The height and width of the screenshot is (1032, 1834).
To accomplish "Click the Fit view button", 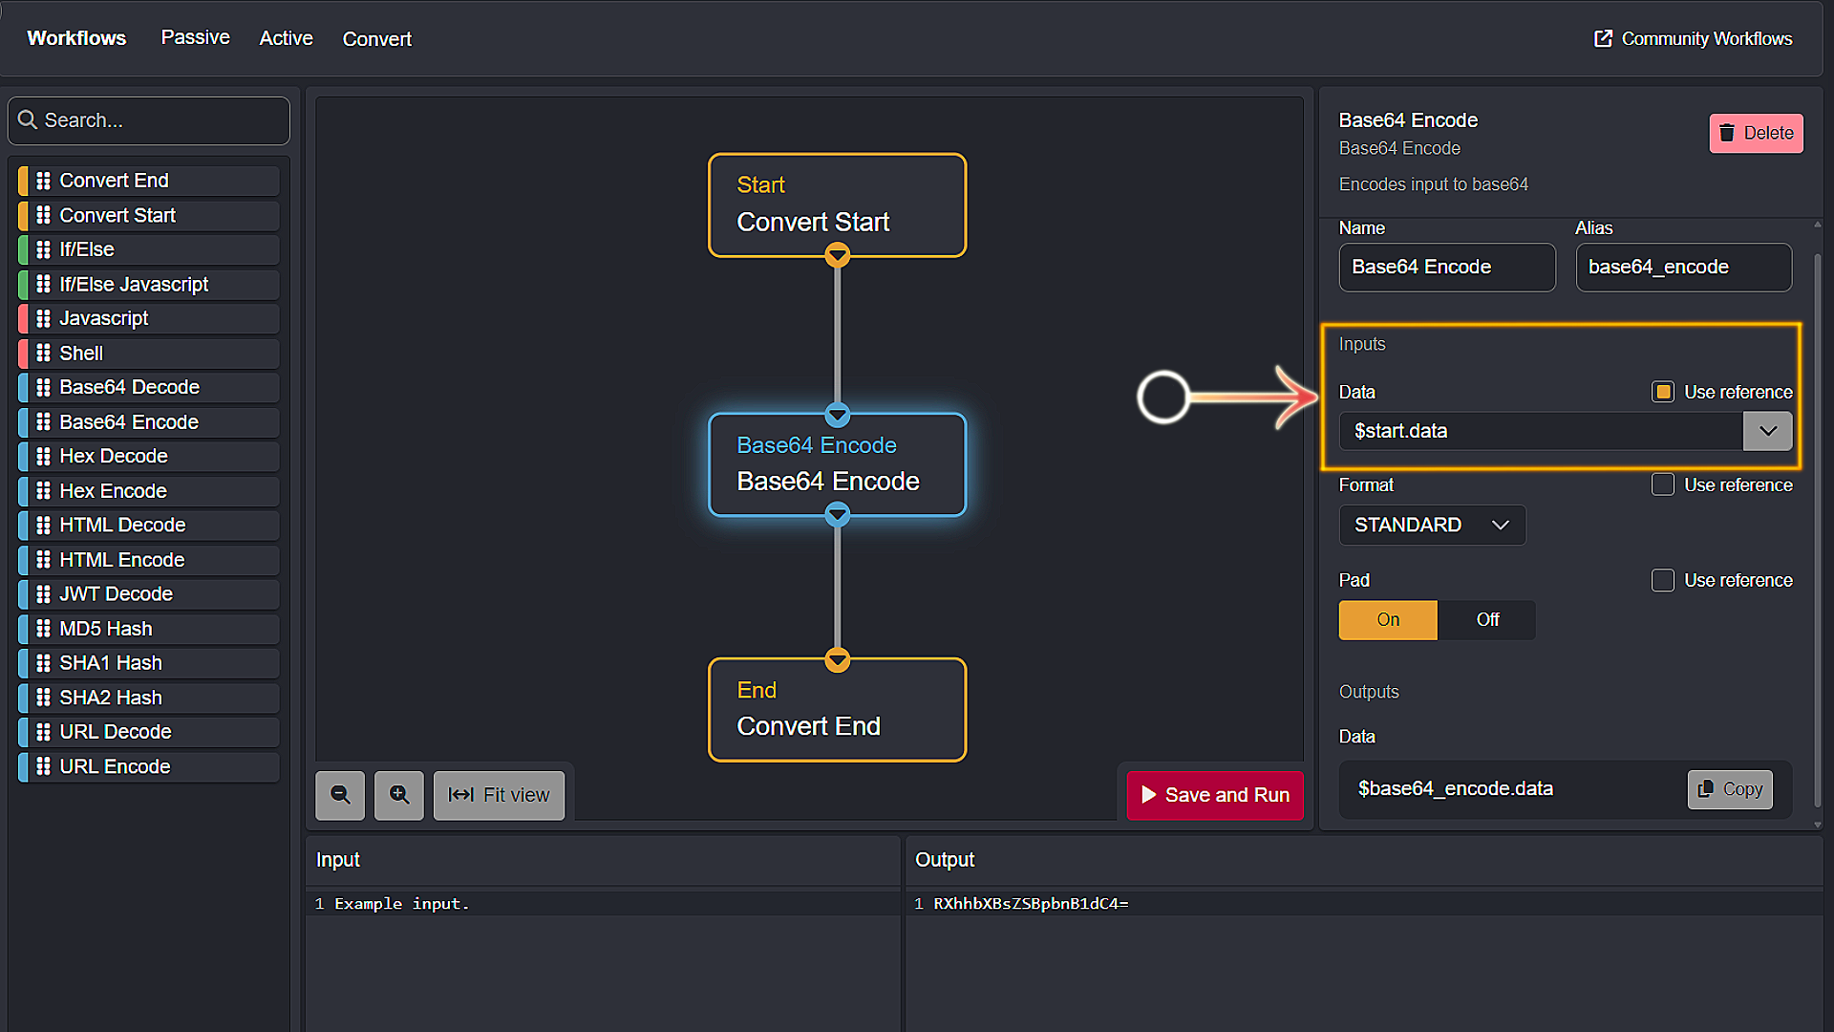I will coord(501,794).
